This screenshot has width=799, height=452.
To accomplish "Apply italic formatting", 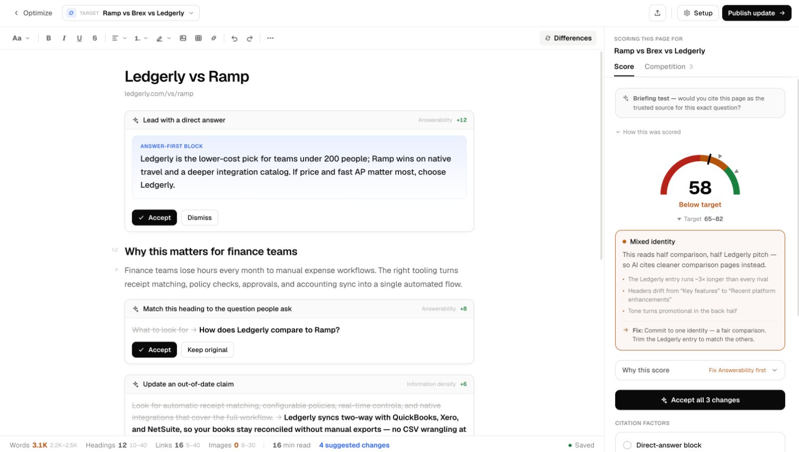I will pyautogui.click(x=64, y=38).
